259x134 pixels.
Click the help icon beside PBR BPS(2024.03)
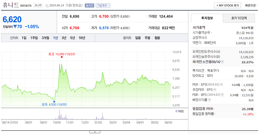click(x=223, y=95)
